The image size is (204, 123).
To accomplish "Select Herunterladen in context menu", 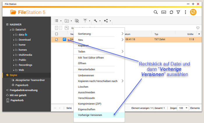I will [99, 69].
